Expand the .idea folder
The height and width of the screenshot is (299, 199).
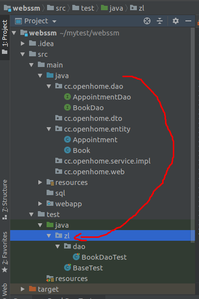23,44
